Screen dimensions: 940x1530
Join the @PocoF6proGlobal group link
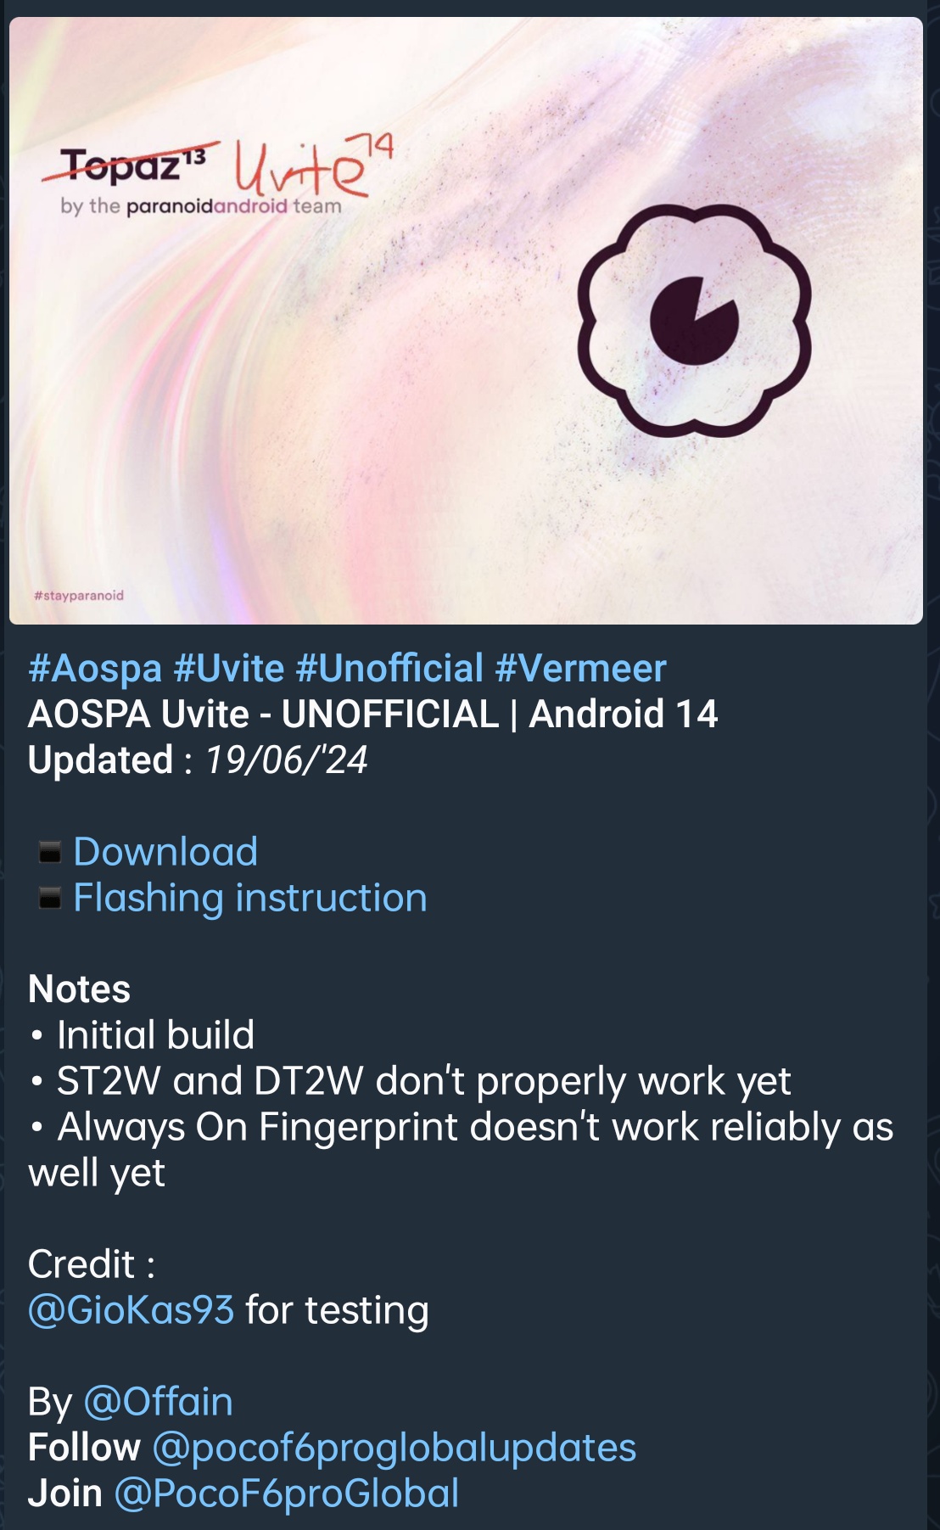tap(287, 1494)
